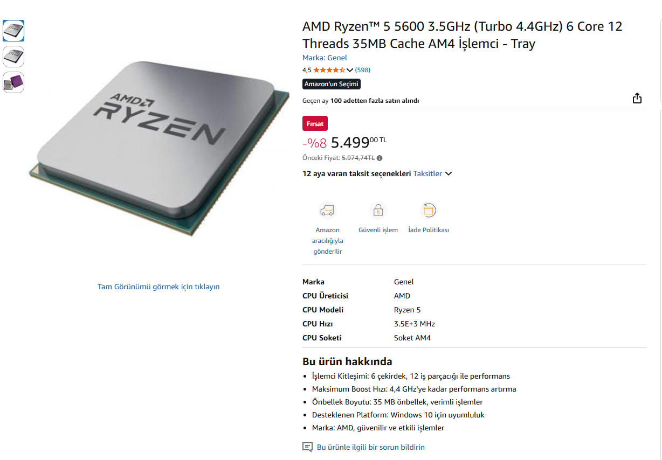Select the second product thumbnail

(13, 57)
